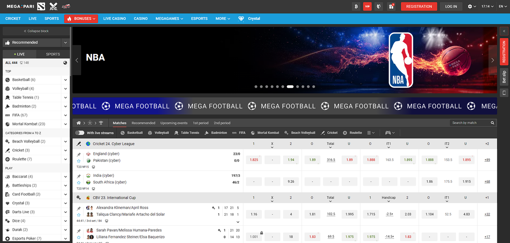Screen dimensions: 510x243
Task: Open the gift box promotions icon
Action: (x=391, y=6)
